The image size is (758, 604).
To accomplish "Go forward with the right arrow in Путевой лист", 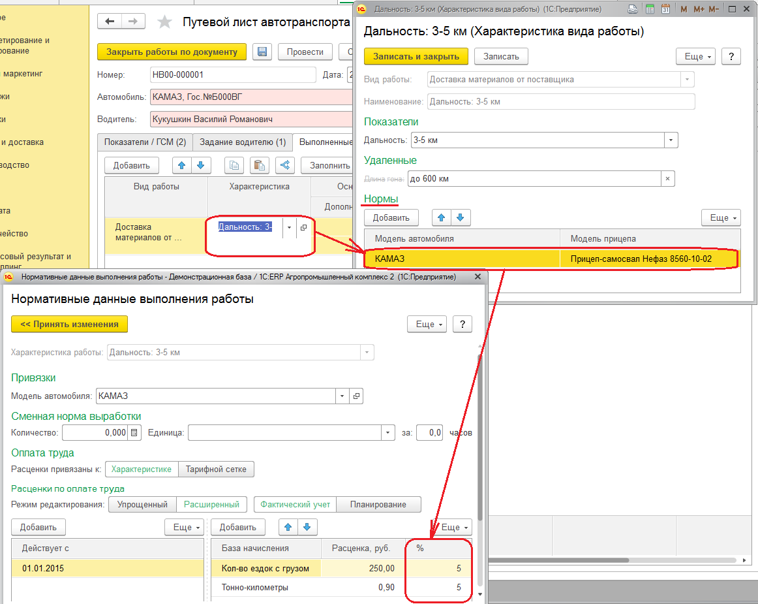I will pyautogui.click(x=133, y=22).
